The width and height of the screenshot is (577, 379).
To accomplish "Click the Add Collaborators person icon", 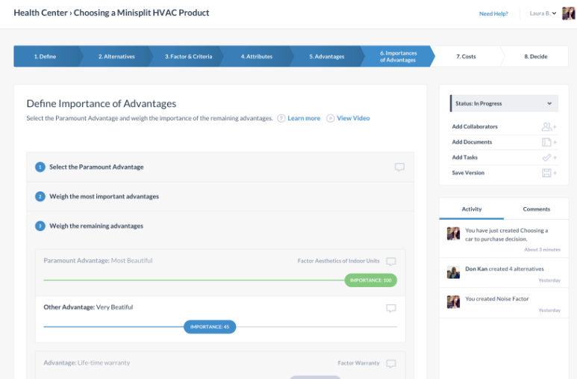I will [x=549, y=127].
